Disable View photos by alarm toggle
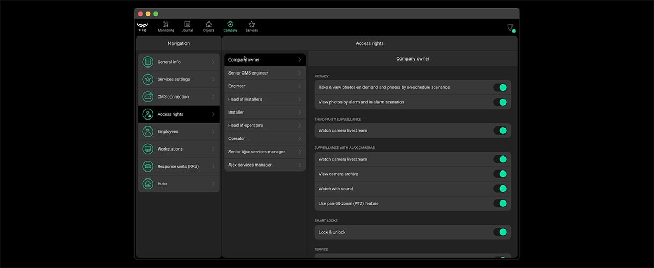This screenshot has height=268, width=654. click(500, 102)
